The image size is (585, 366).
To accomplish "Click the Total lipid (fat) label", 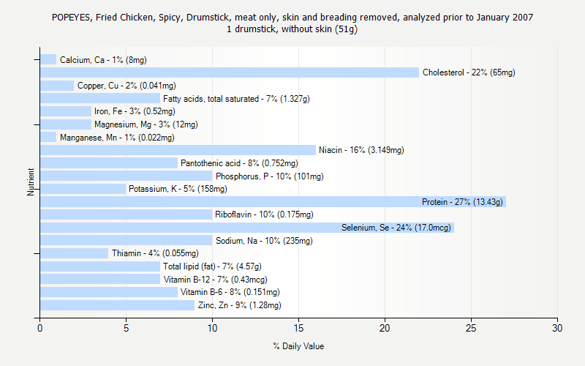I will [212, 266].
